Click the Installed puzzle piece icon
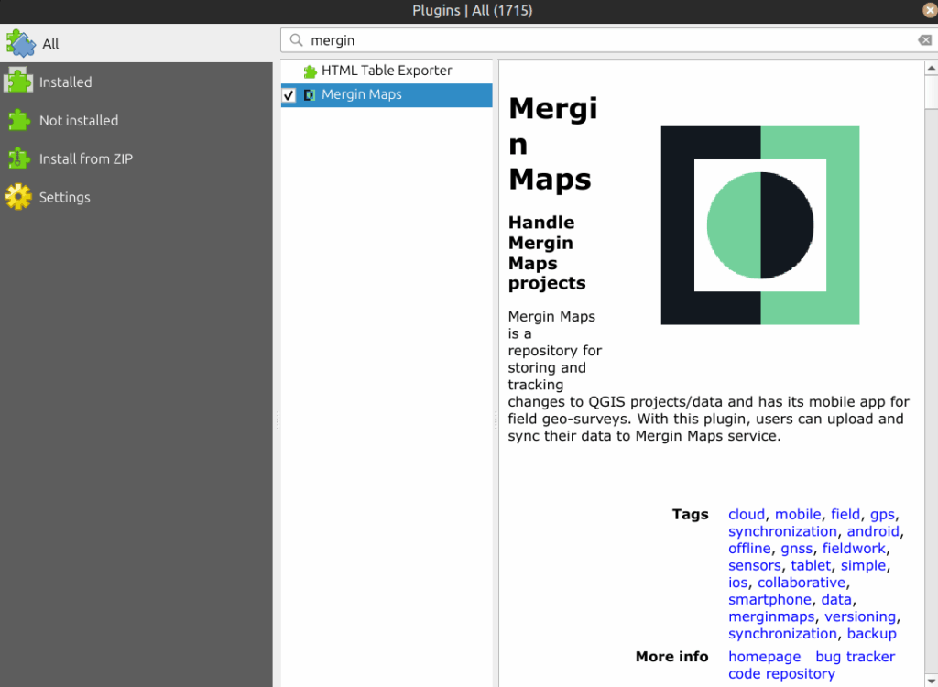 (18, 82)
